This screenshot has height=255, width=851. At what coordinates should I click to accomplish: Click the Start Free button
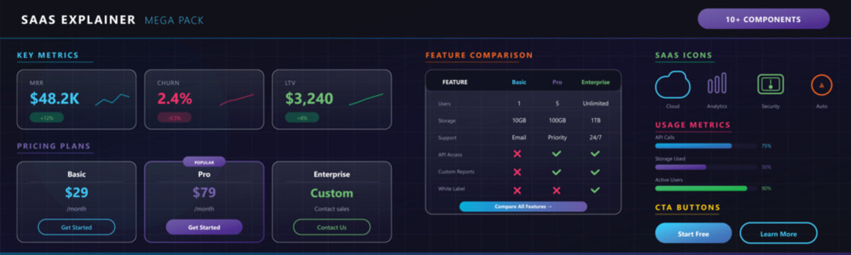point(694,234)
